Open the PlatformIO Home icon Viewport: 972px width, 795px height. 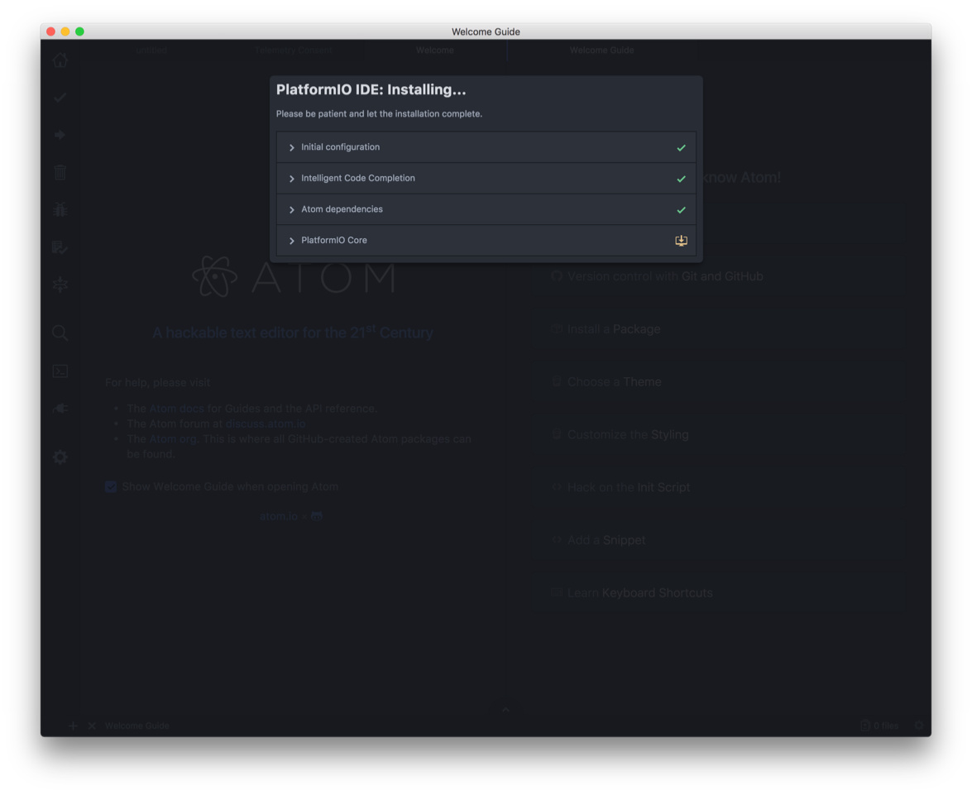click(60, 60)
